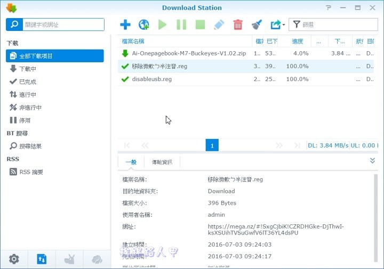Viewport: 384px width, 269px height.
Task: Click the pencil edit task icon
Action: coord(219,25)
